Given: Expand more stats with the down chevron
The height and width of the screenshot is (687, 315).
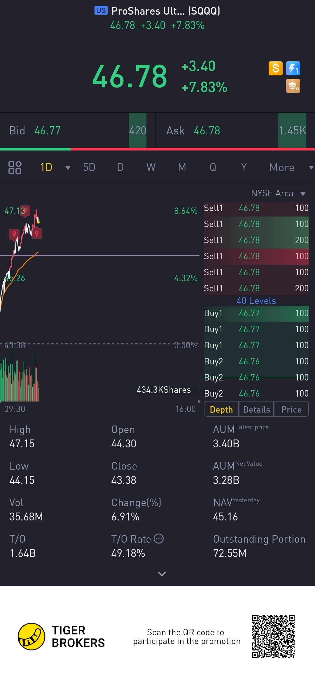Looking at the screenshot, I should pos(162,574).
